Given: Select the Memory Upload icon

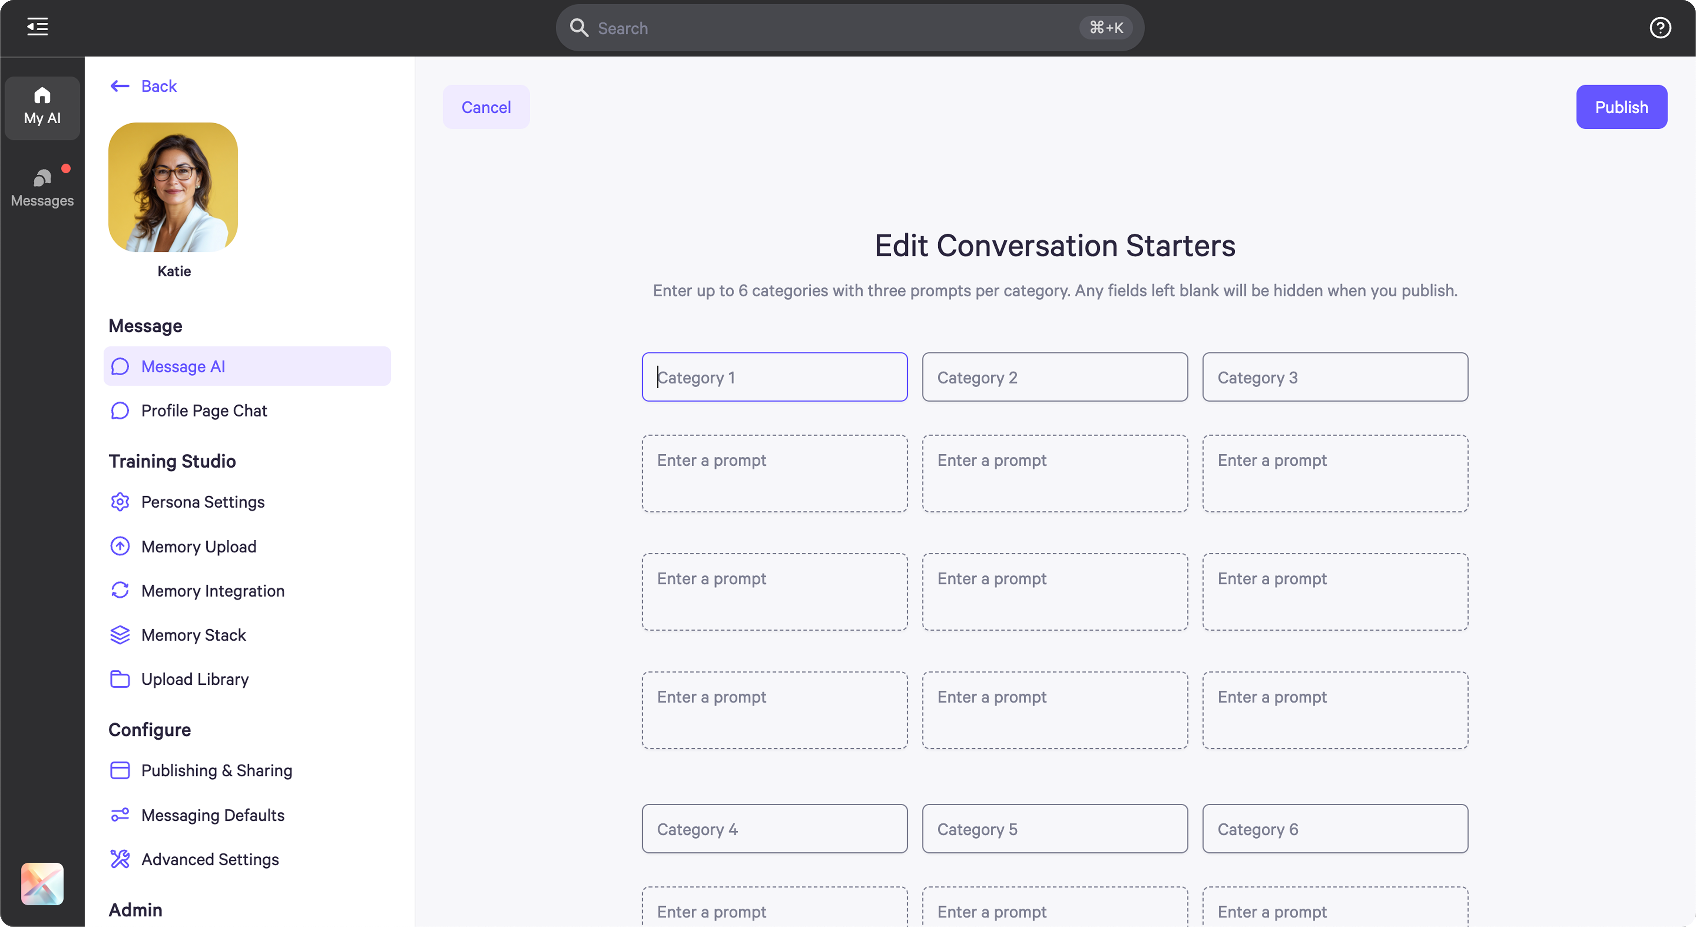Looking at the screenshot, I should click(x=119, y=546).
